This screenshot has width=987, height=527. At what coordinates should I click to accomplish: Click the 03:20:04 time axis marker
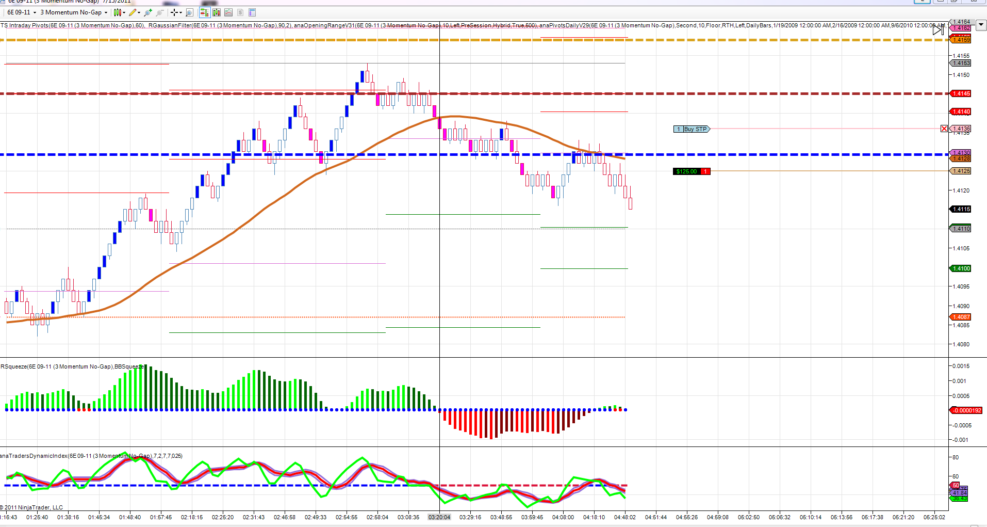(x=439, y=517)
